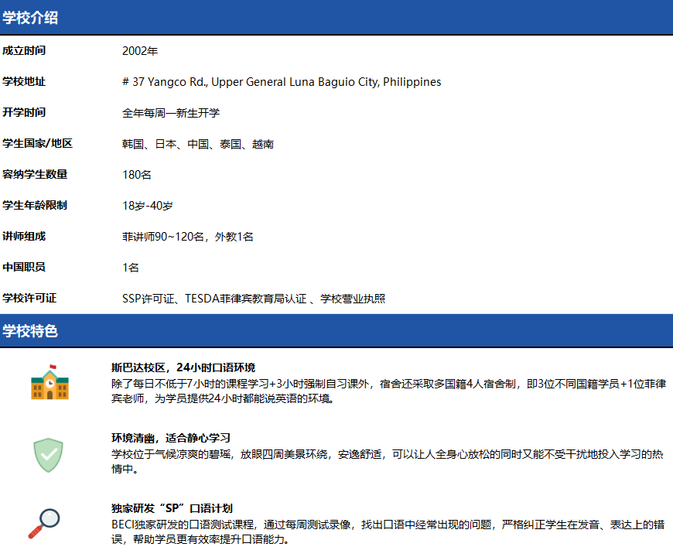
Task: Click the 独家研发"SP"口语计划 heading
Action: pos(172,508)
